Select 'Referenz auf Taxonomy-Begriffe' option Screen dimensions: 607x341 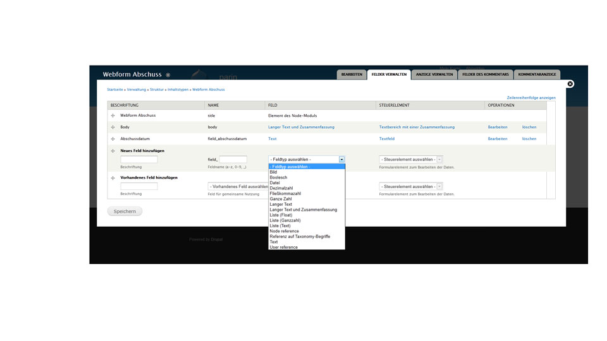[300, 237]
